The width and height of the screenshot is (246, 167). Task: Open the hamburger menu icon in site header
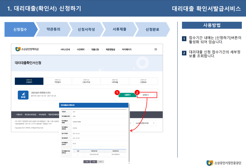(156, 49)
